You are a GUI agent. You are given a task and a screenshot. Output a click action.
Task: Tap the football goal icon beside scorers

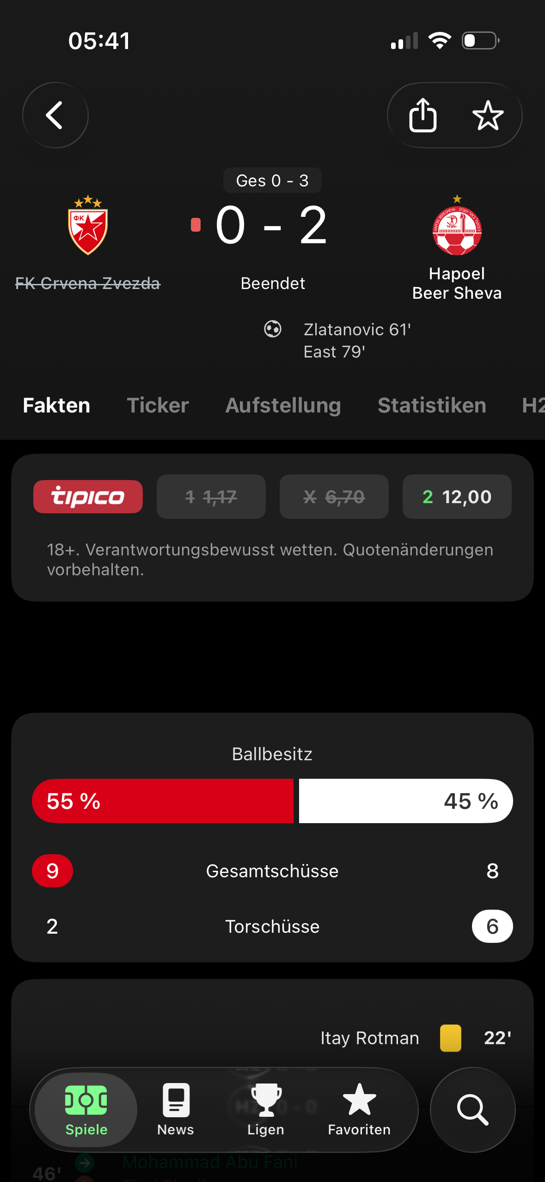pos(273,329)
